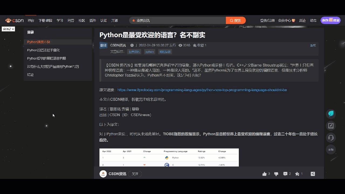Viewport: 345px width, 194px height.
Task: Open the 问答 nav item
Action: click(x=71, y=20)
